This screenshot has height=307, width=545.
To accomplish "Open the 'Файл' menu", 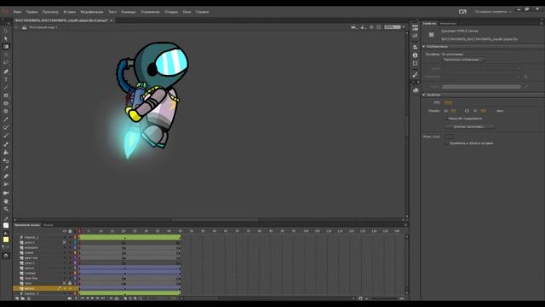I will pos(17,12).
